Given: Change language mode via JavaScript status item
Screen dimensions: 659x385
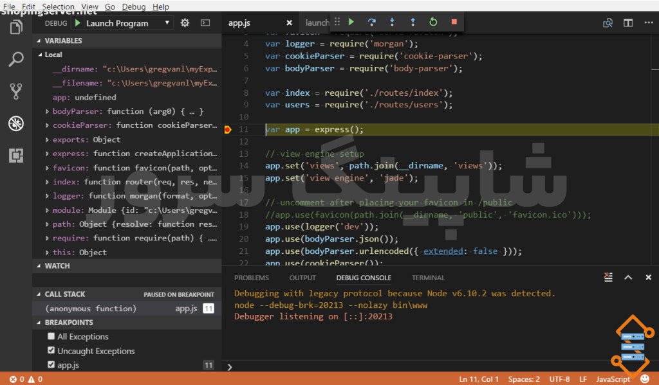Looking at the screenshot, I should coord(613,379).
